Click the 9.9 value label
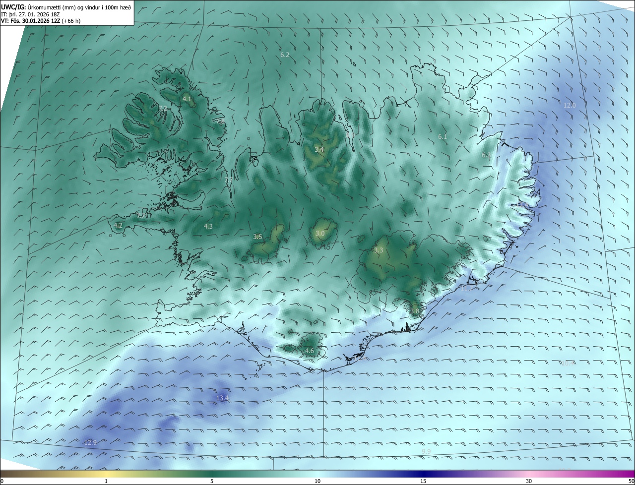Image resolution: width=635 pixels, height=485 pixels. pyautogui.click(x=426, y=451)
